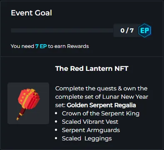Click the bullet before Scaled Vibrant Vest
The image size is (164, 150).
tap(56, 122)
